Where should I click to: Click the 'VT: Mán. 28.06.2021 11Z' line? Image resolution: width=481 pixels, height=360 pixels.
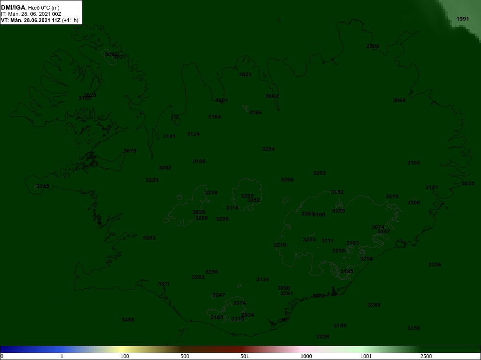(x=31, y=21)
